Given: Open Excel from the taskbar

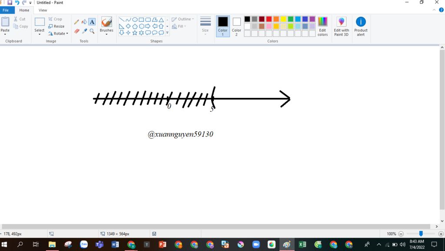Looking at the screenshot, I should coord(302,244).
